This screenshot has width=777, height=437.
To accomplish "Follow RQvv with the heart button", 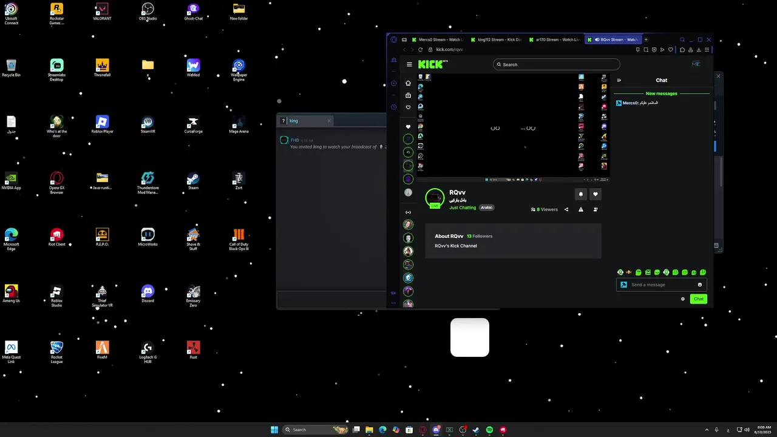I will pos(595,194).
